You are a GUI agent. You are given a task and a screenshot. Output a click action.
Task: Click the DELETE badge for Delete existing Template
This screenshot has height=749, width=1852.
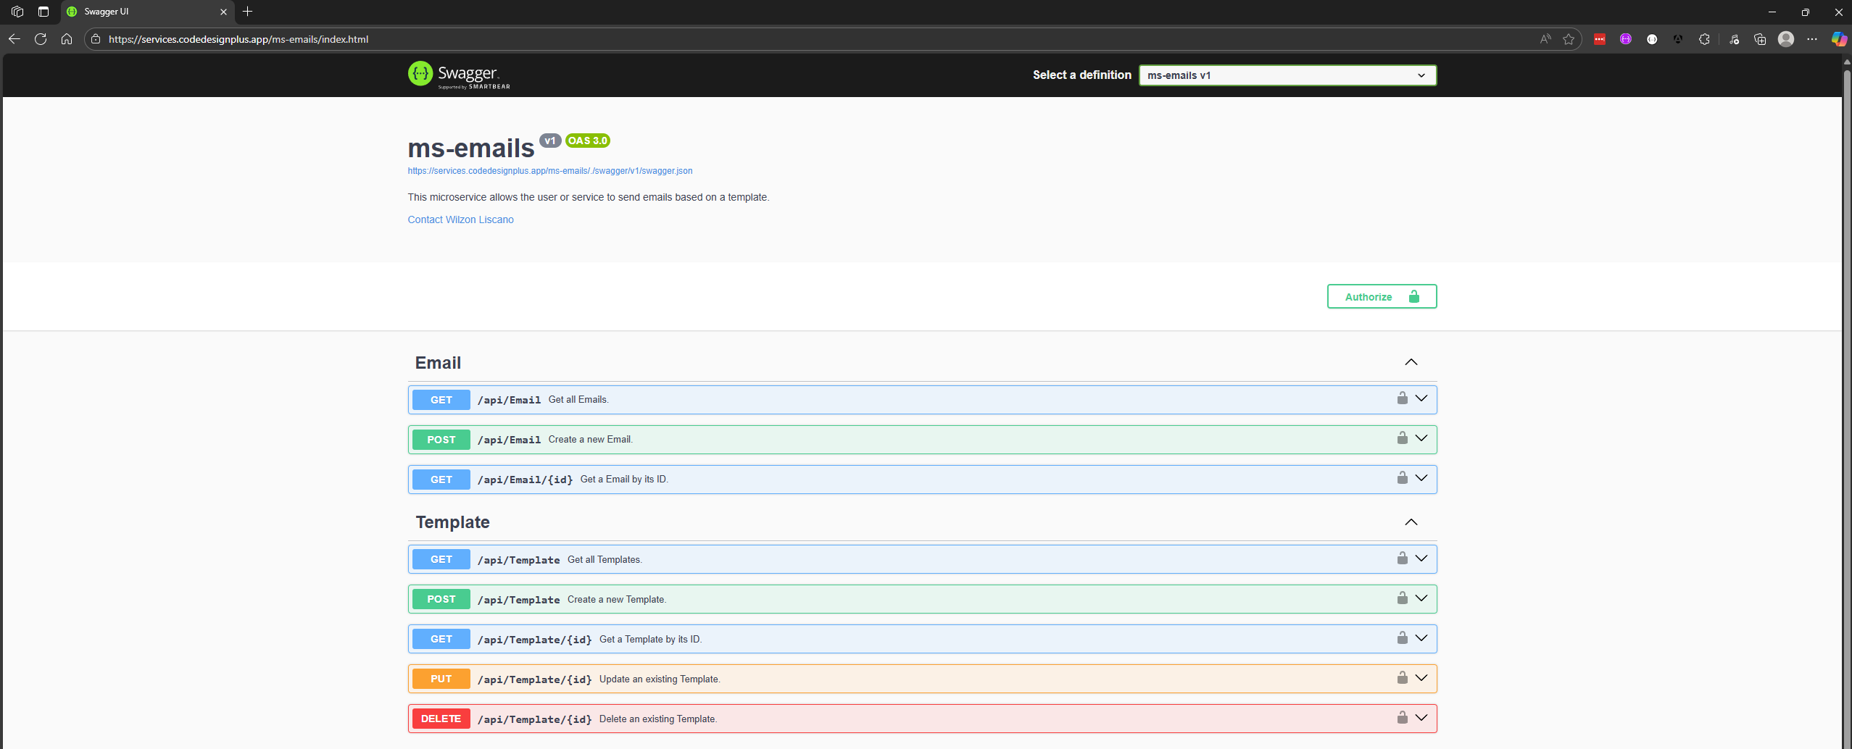[441, 719]
